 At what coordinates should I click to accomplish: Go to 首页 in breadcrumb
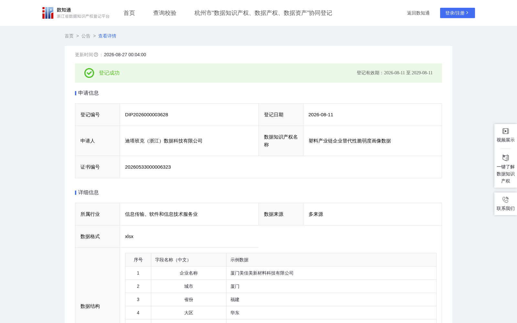point(69,36)
